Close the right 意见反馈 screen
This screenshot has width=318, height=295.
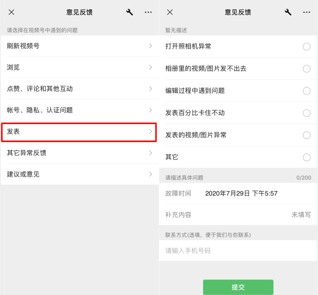click(x=170, y=12)
